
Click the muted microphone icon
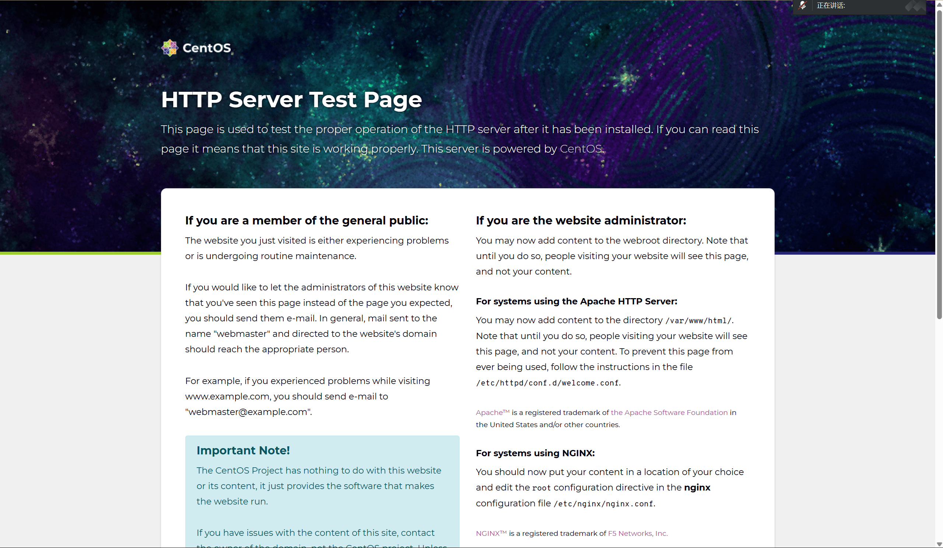point(802,6)
